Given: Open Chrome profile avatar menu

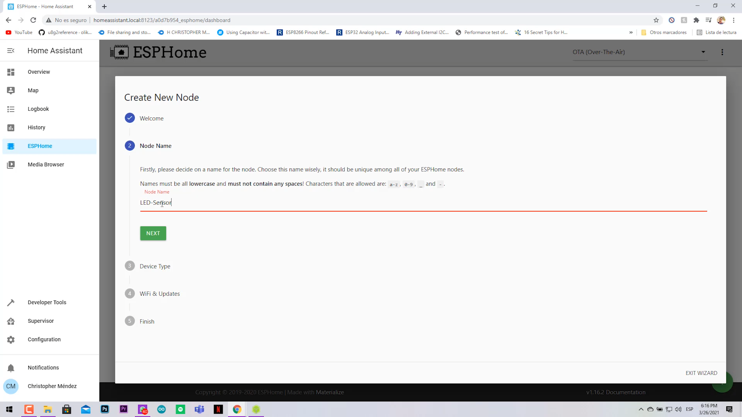Looking at the screenshot, I should click(721, 20).
